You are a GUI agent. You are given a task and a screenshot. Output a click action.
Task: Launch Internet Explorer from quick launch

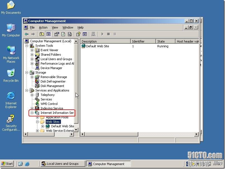[27, 164]
